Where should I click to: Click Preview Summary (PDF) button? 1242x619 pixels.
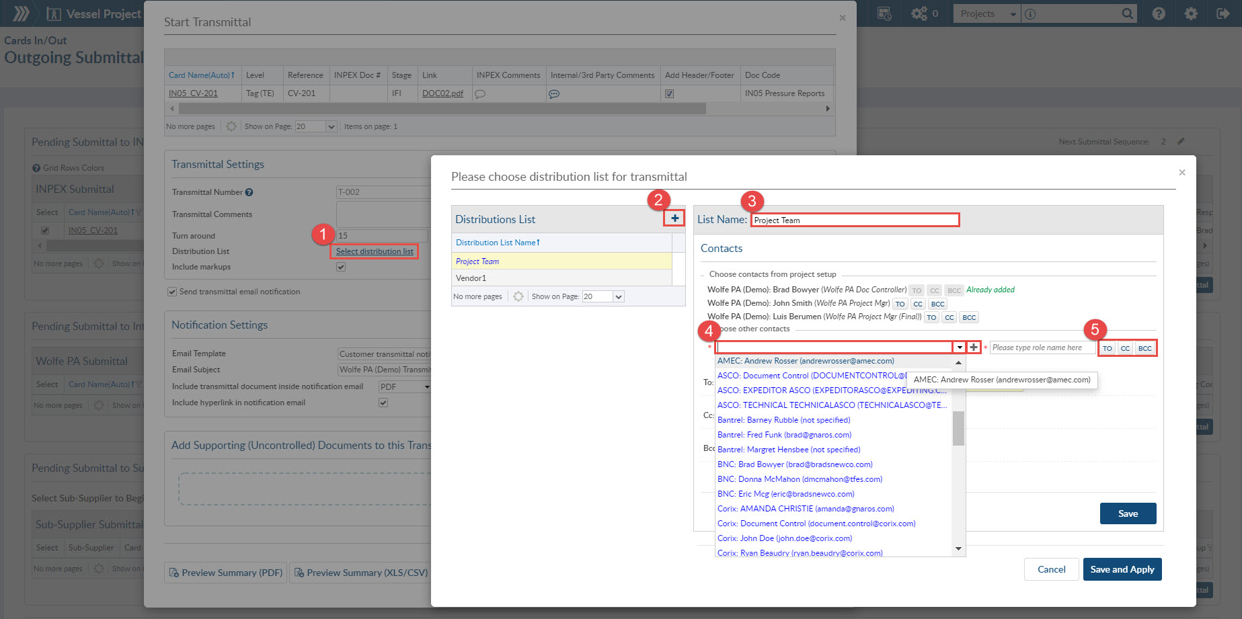coord(225,573)
